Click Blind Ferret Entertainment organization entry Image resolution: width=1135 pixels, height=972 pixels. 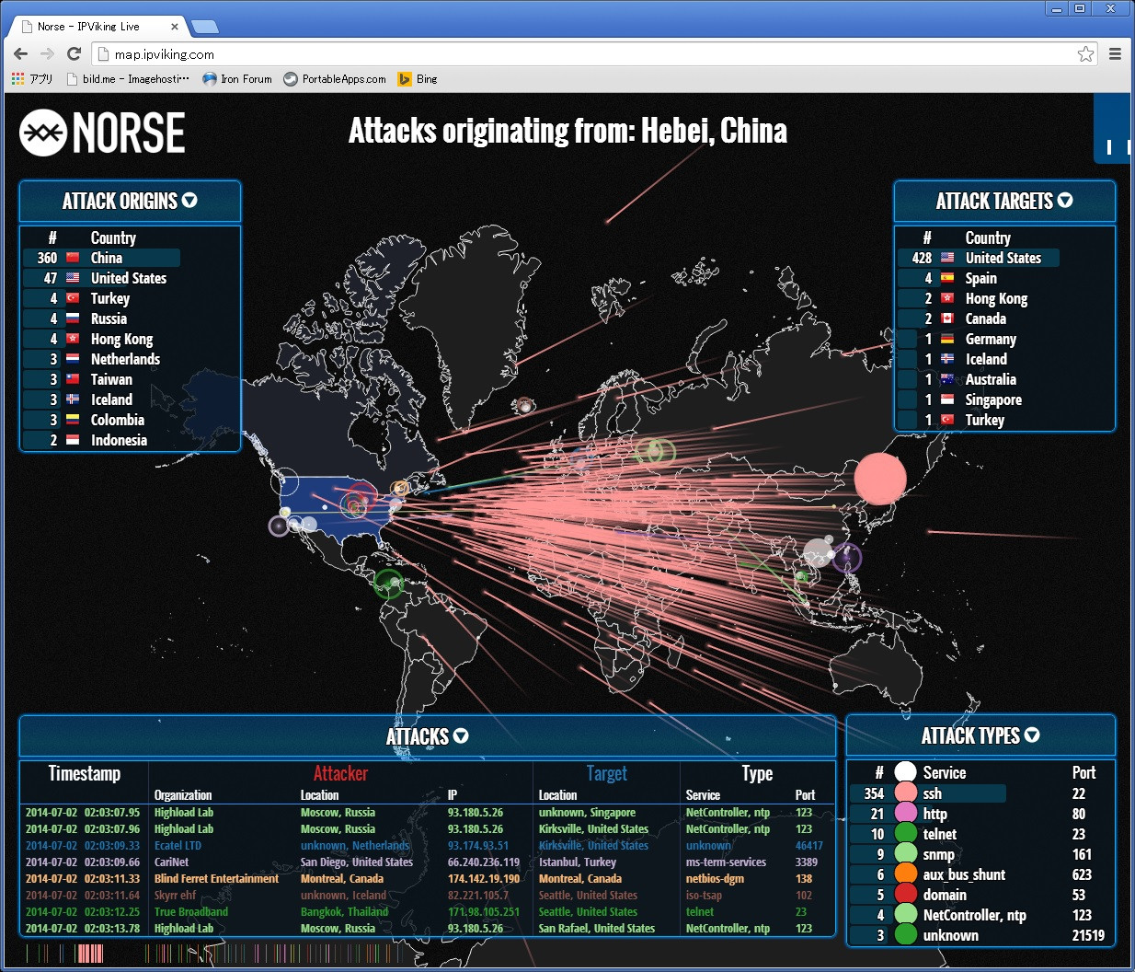coord(216,879)
